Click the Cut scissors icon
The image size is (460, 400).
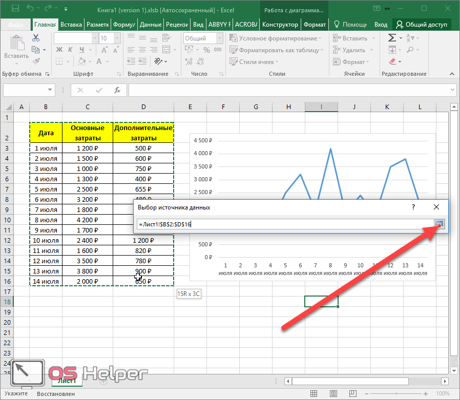(x=36, y=38)
